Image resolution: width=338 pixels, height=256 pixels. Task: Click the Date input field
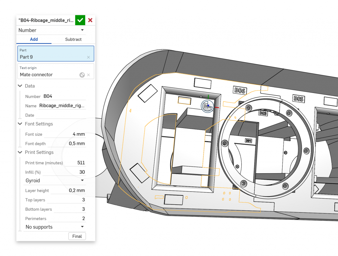pyautogui.click(x=61, y=115)
